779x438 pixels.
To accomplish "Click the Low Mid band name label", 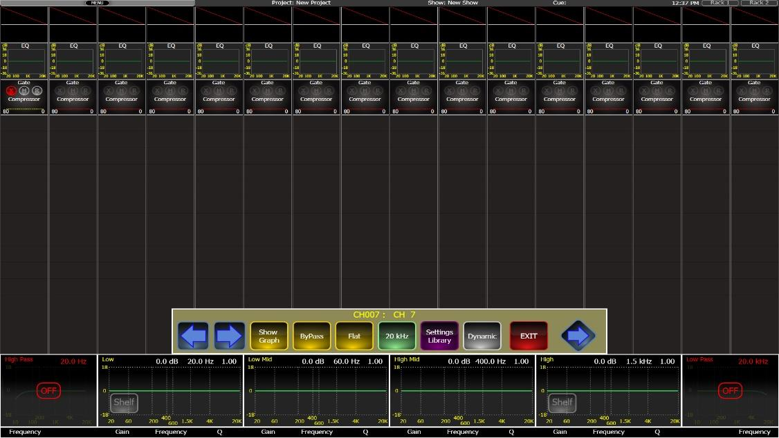I will pos(260,359).
